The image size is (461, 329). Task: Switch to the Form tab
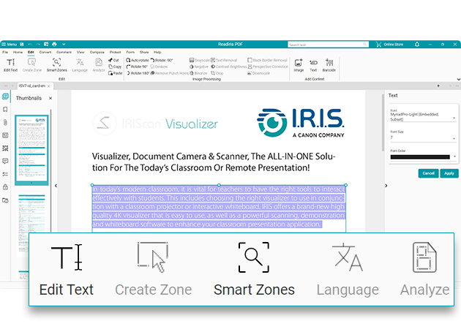130,53
